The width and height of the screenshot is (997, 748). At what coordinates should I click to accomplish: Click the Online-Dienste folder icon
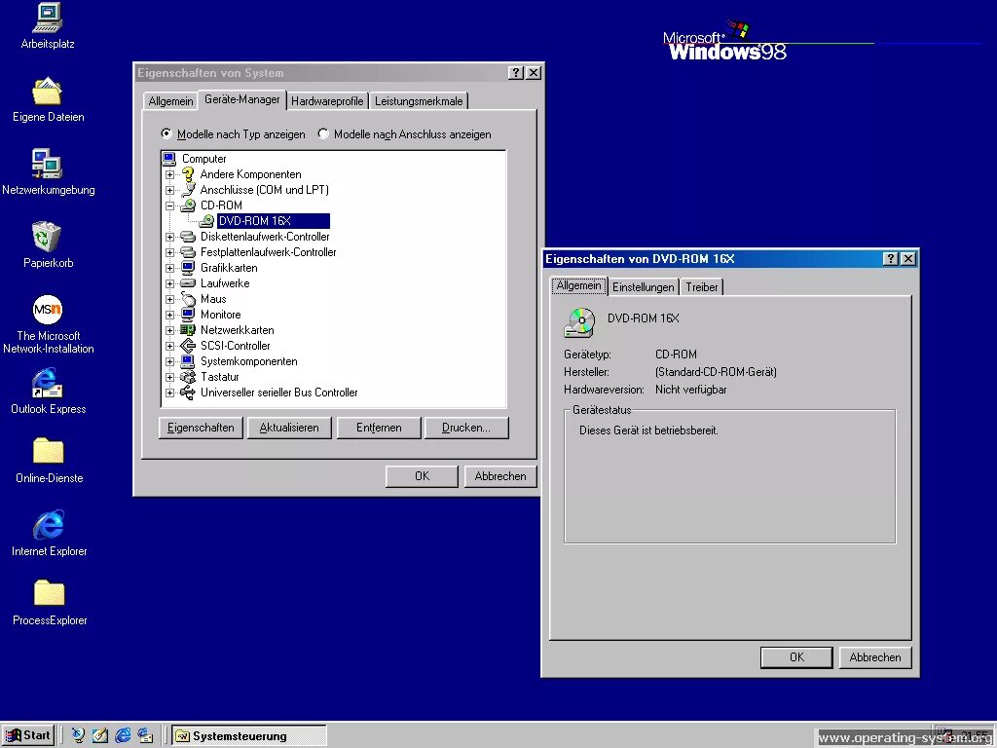49,450
